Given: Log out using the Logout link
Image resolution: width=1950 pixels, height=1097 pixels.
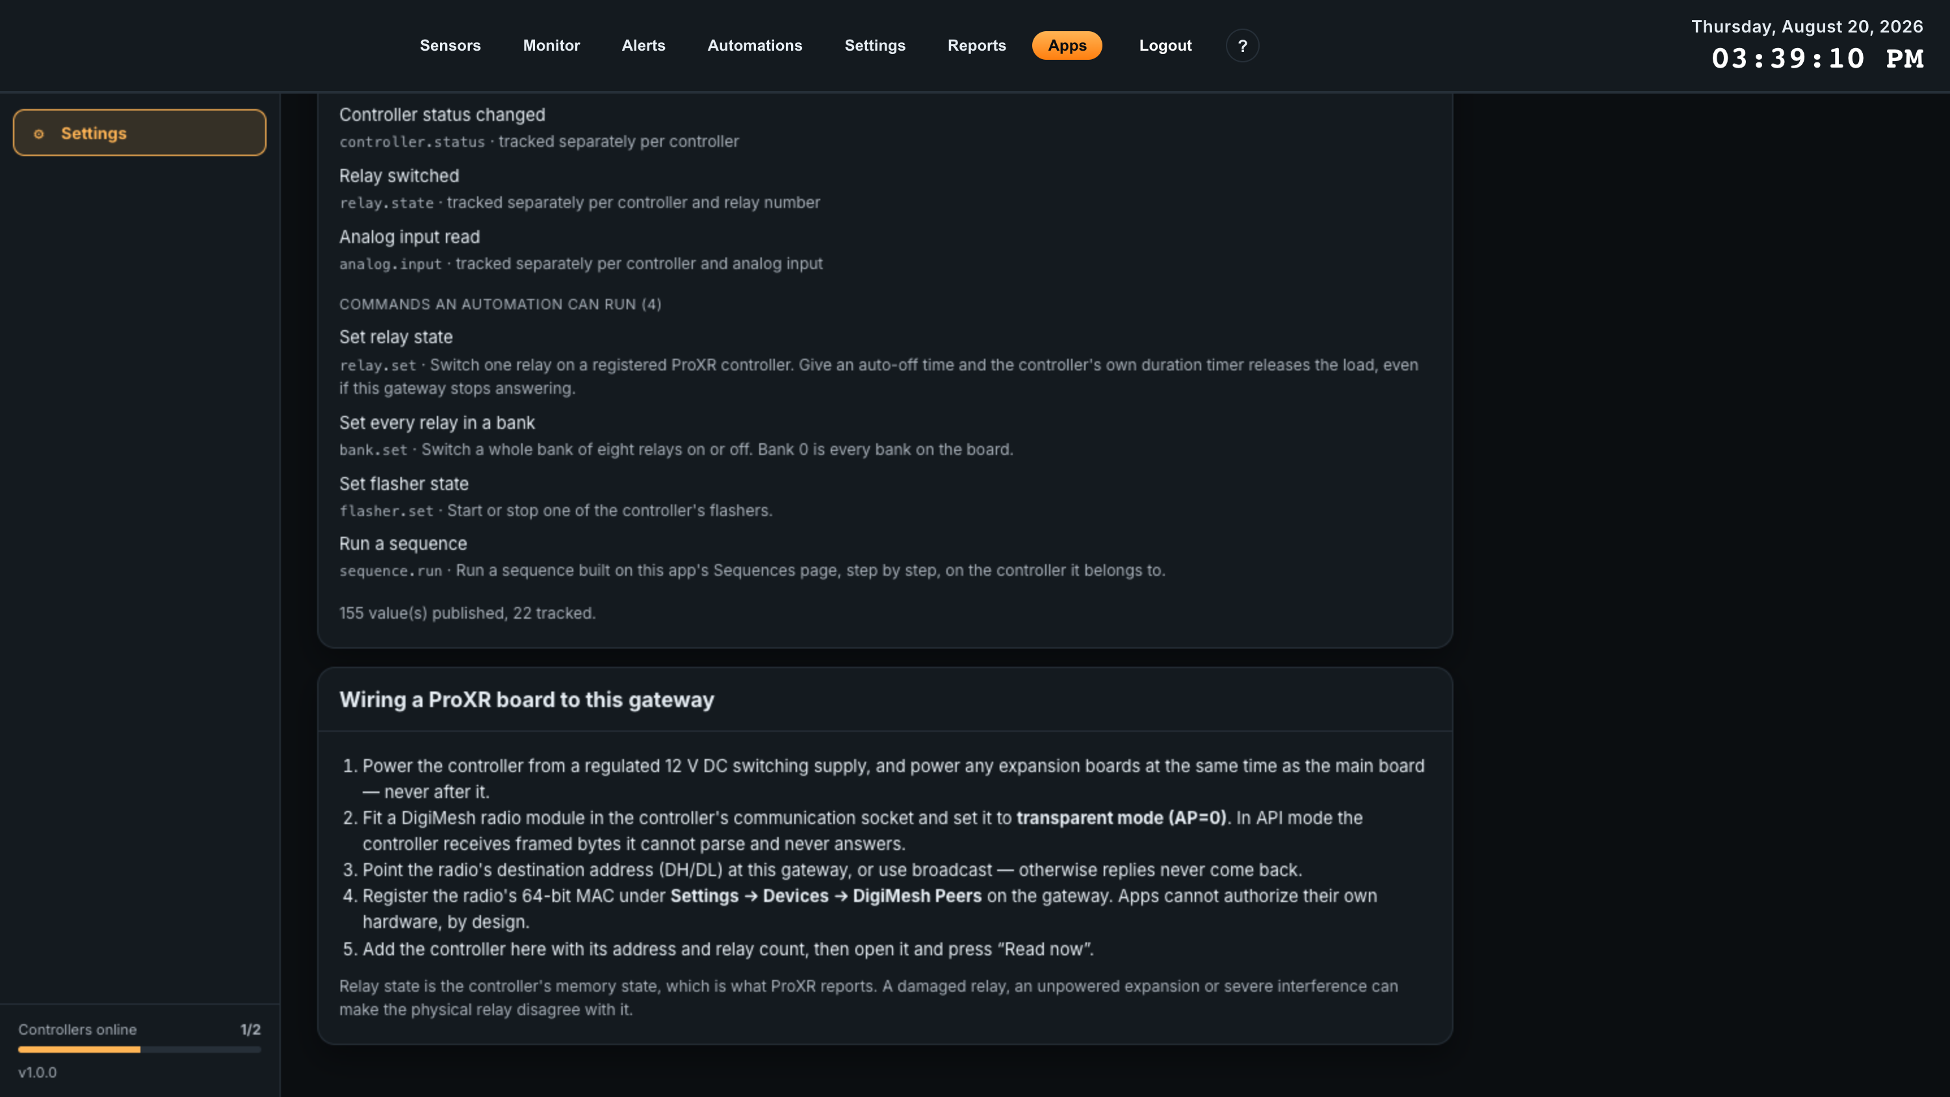Looking at the screenshot, I should click(x=1165, y=45).
